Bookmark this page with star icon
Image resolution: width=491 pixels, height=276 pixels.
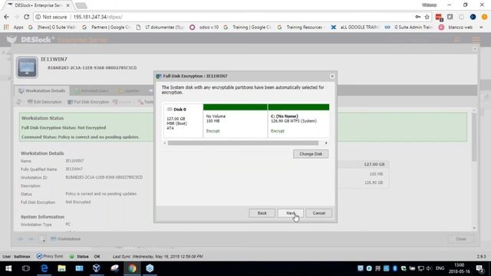click(427, 17)
